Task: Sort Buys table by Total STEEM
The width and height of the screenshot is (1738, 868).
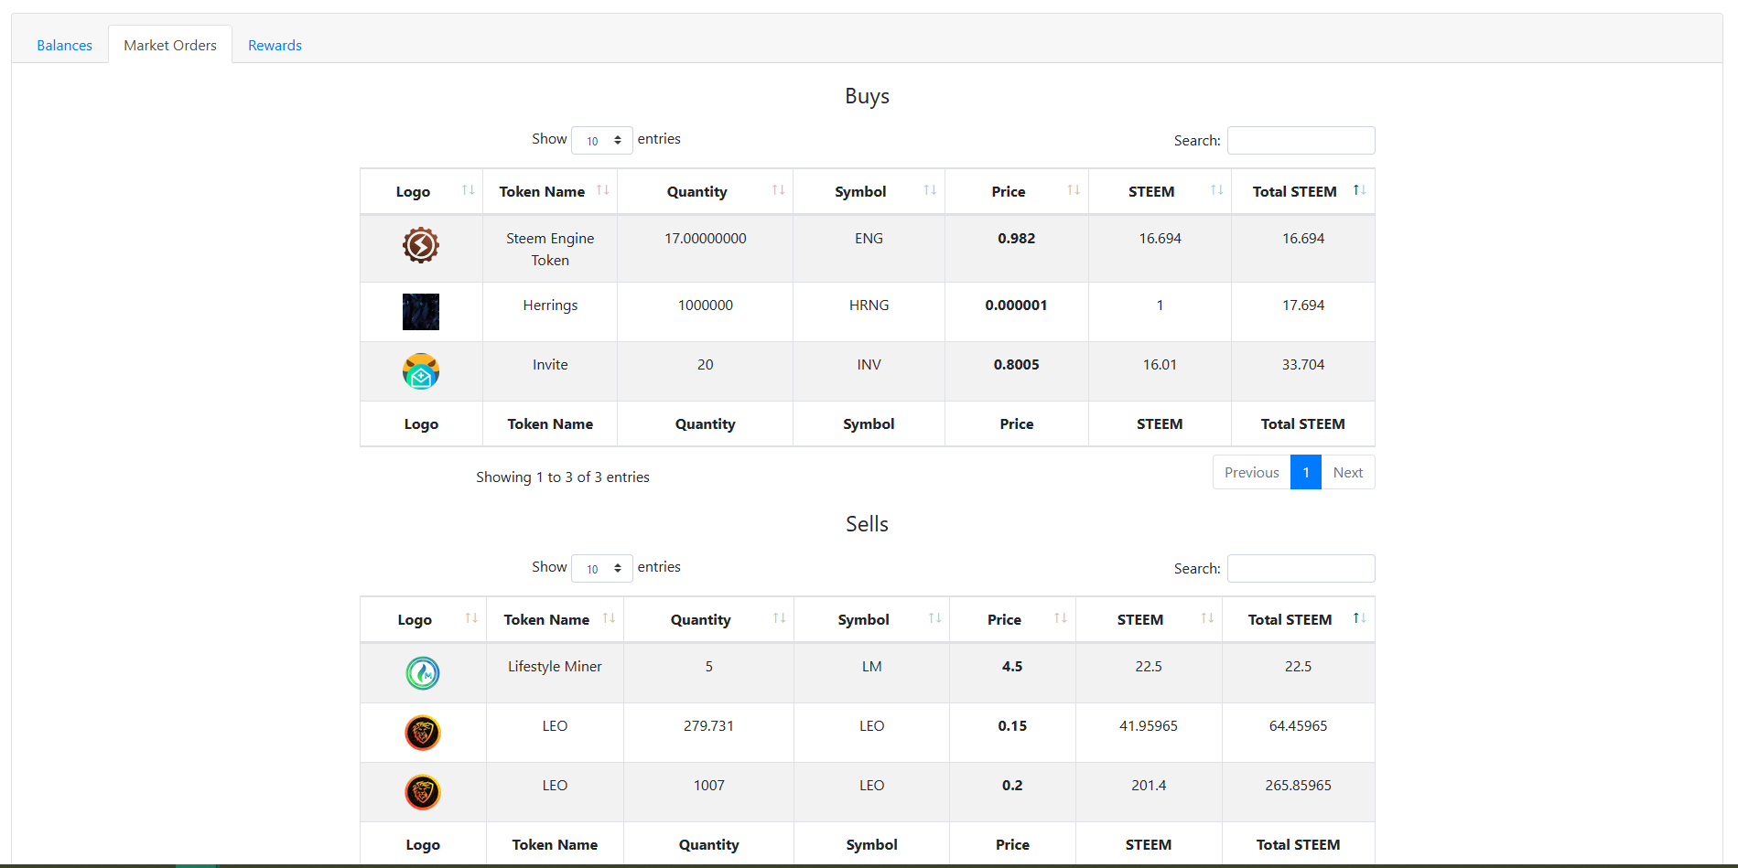Action: (1303, 191)
